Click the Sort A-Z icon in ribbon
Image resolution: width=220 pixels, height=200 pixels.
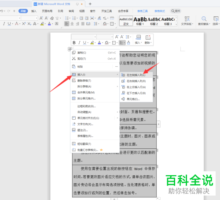[x=99, y=18]
